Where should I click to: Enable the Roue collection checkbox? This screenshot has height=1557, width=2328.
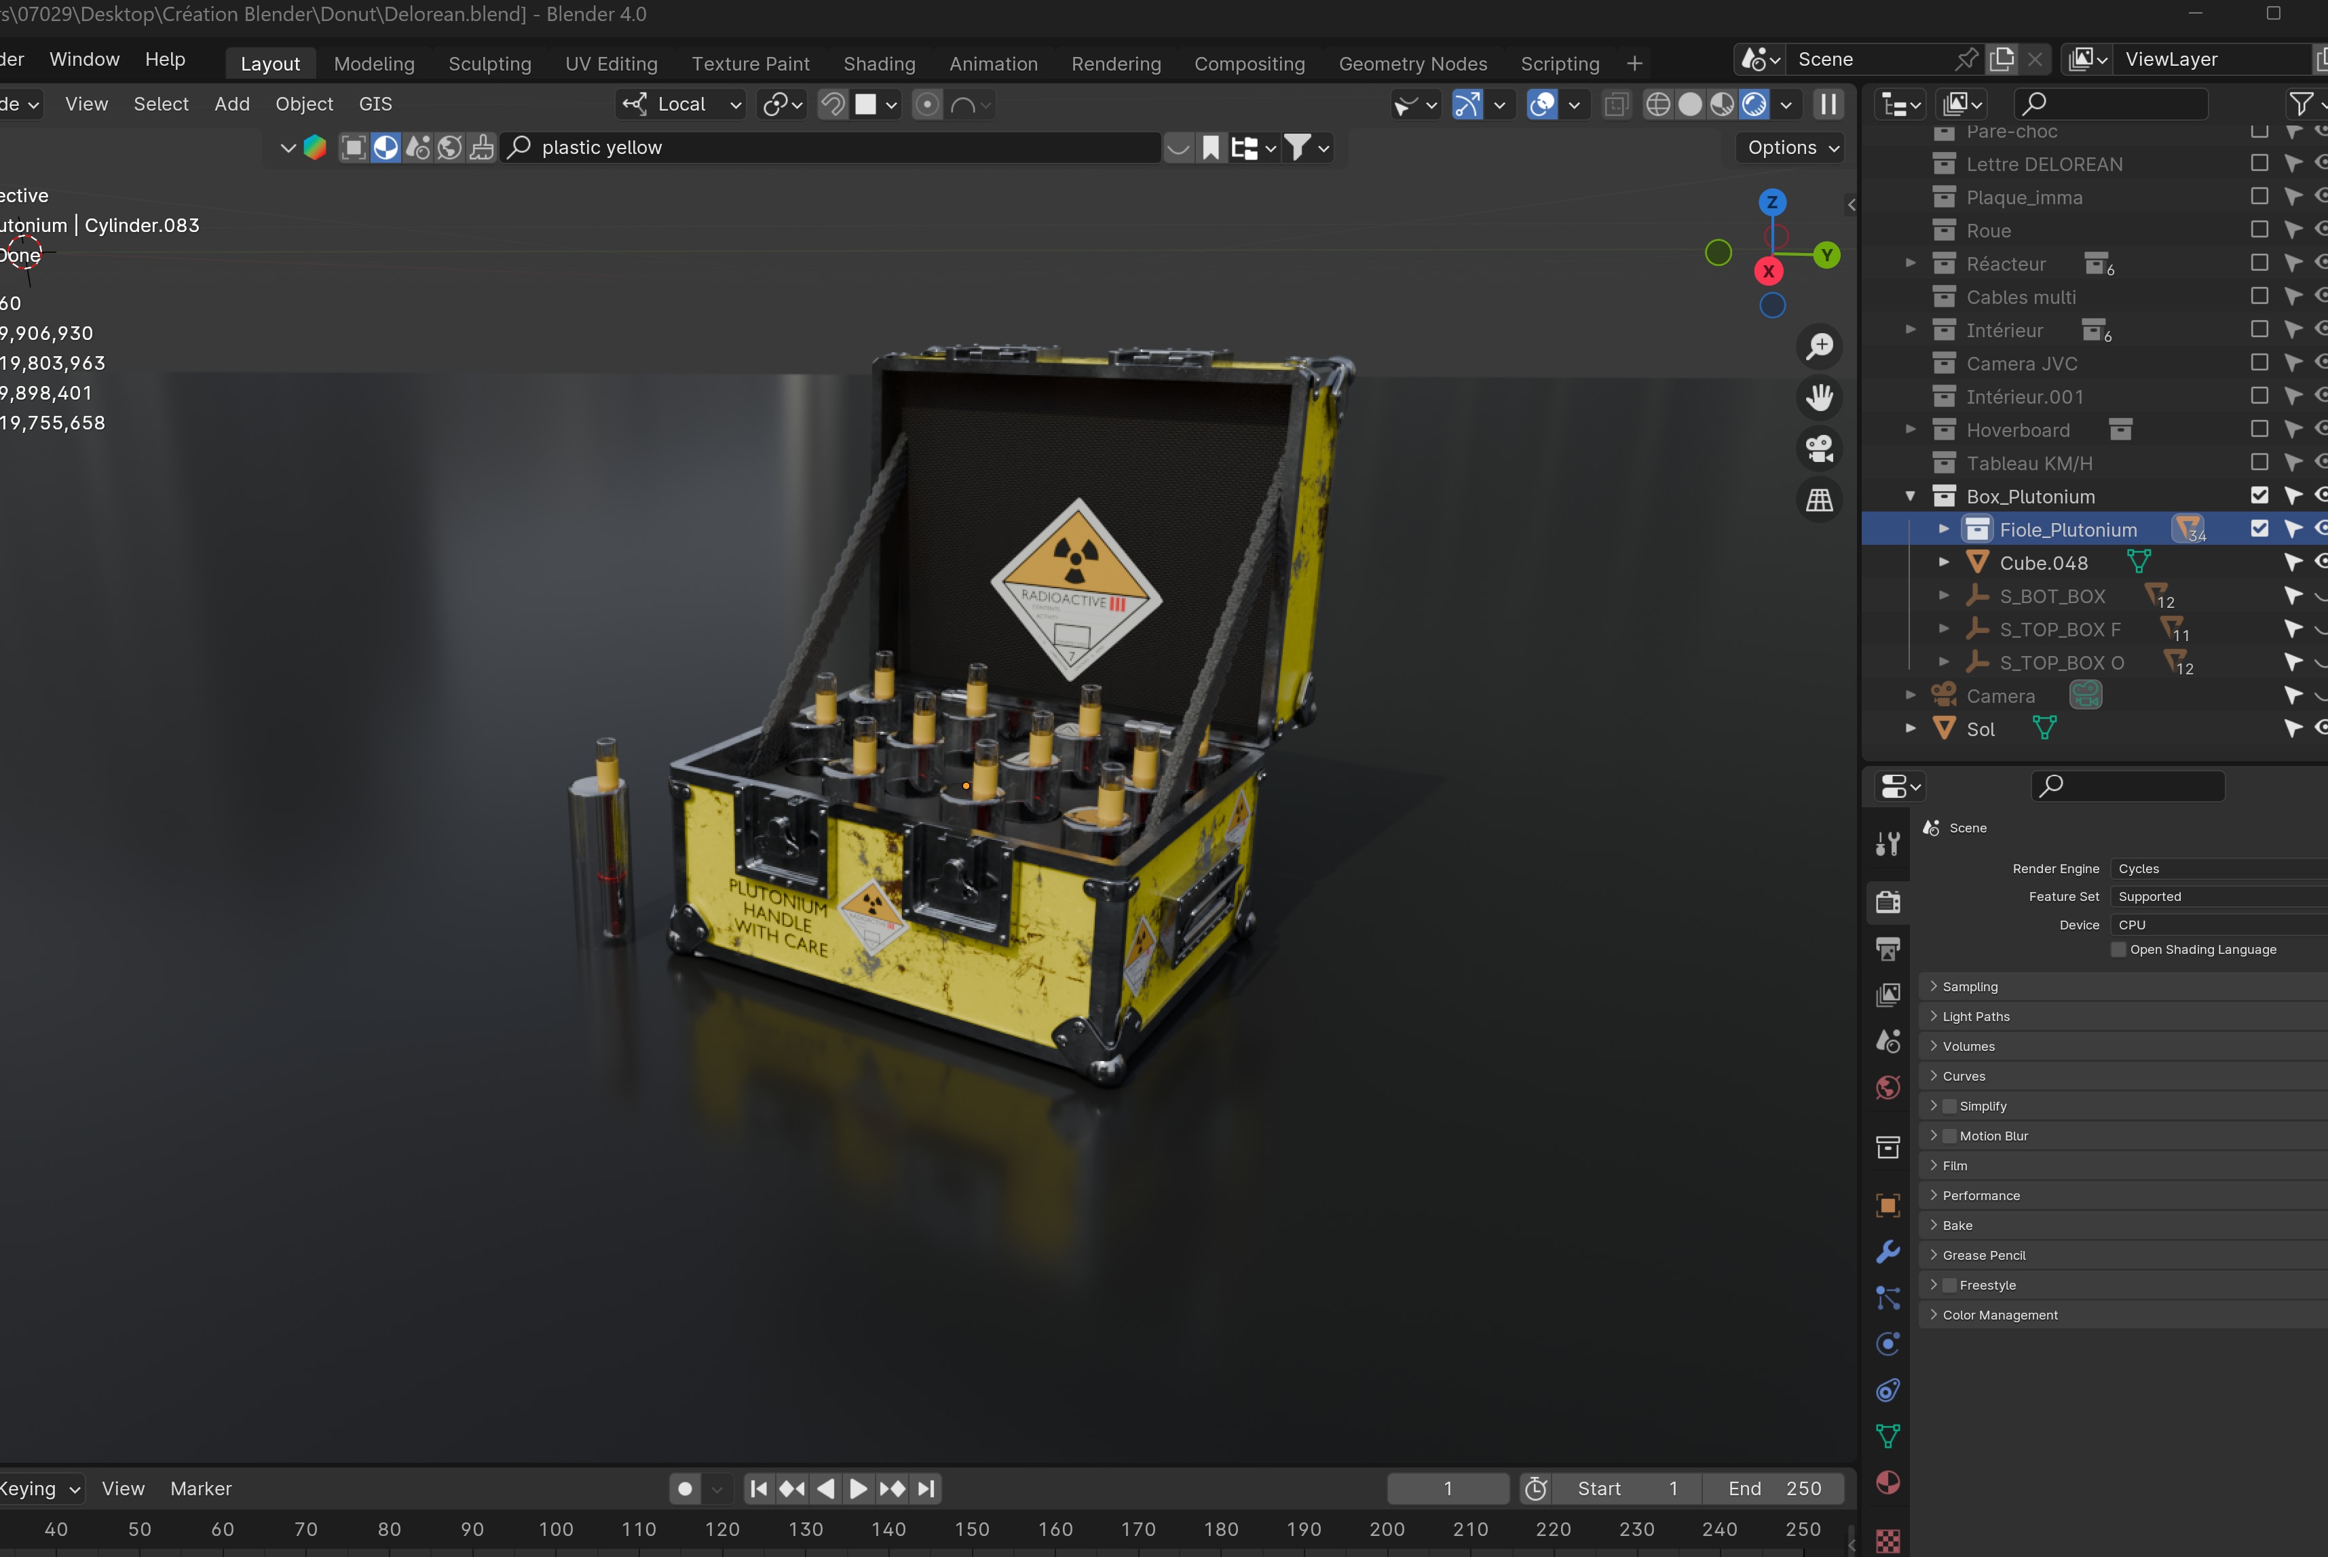[2259, 229]
